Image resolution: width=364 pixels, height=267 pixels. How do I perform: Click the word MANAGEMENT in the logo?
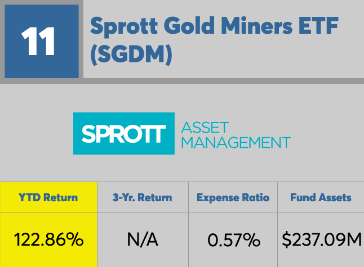236,142
